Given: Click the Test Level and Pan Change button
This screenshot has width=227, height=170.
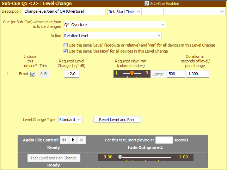Looking at the screenshot, I should coord(54,158).
